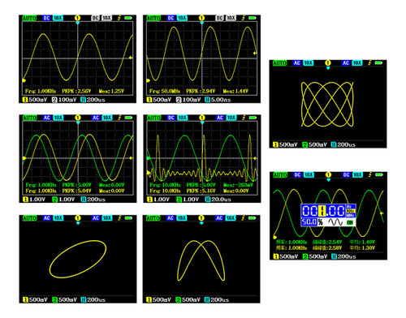The image size is (406, 318).
Task: Click the '1.30V' average readout on generator screen
Action: (368, 247)
